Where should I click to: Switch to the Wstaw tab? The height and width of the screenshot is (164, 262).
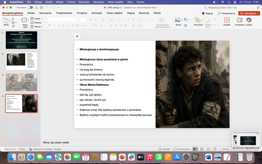(x=31, y=13)
